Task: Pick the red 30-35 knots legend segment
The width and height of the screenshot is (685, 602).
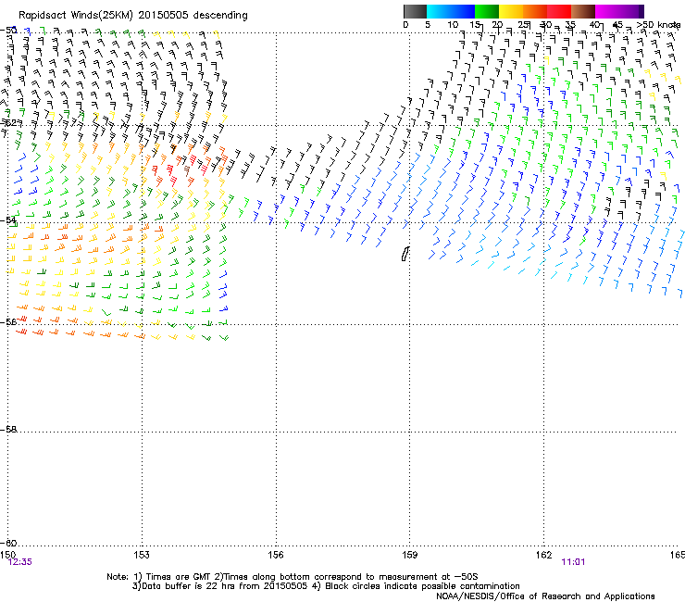Action: 559,11
